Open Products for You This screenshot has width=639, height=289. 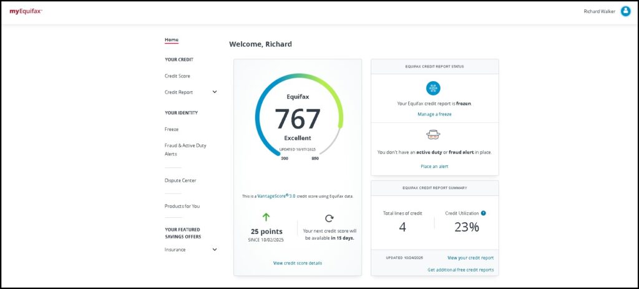point(182,206)
